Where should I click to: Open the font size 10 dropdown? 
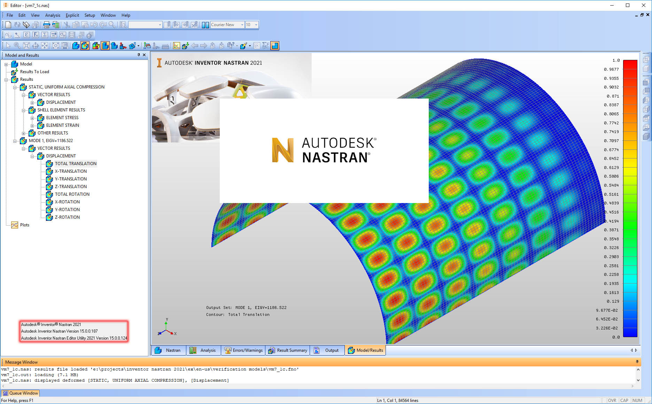256,25
